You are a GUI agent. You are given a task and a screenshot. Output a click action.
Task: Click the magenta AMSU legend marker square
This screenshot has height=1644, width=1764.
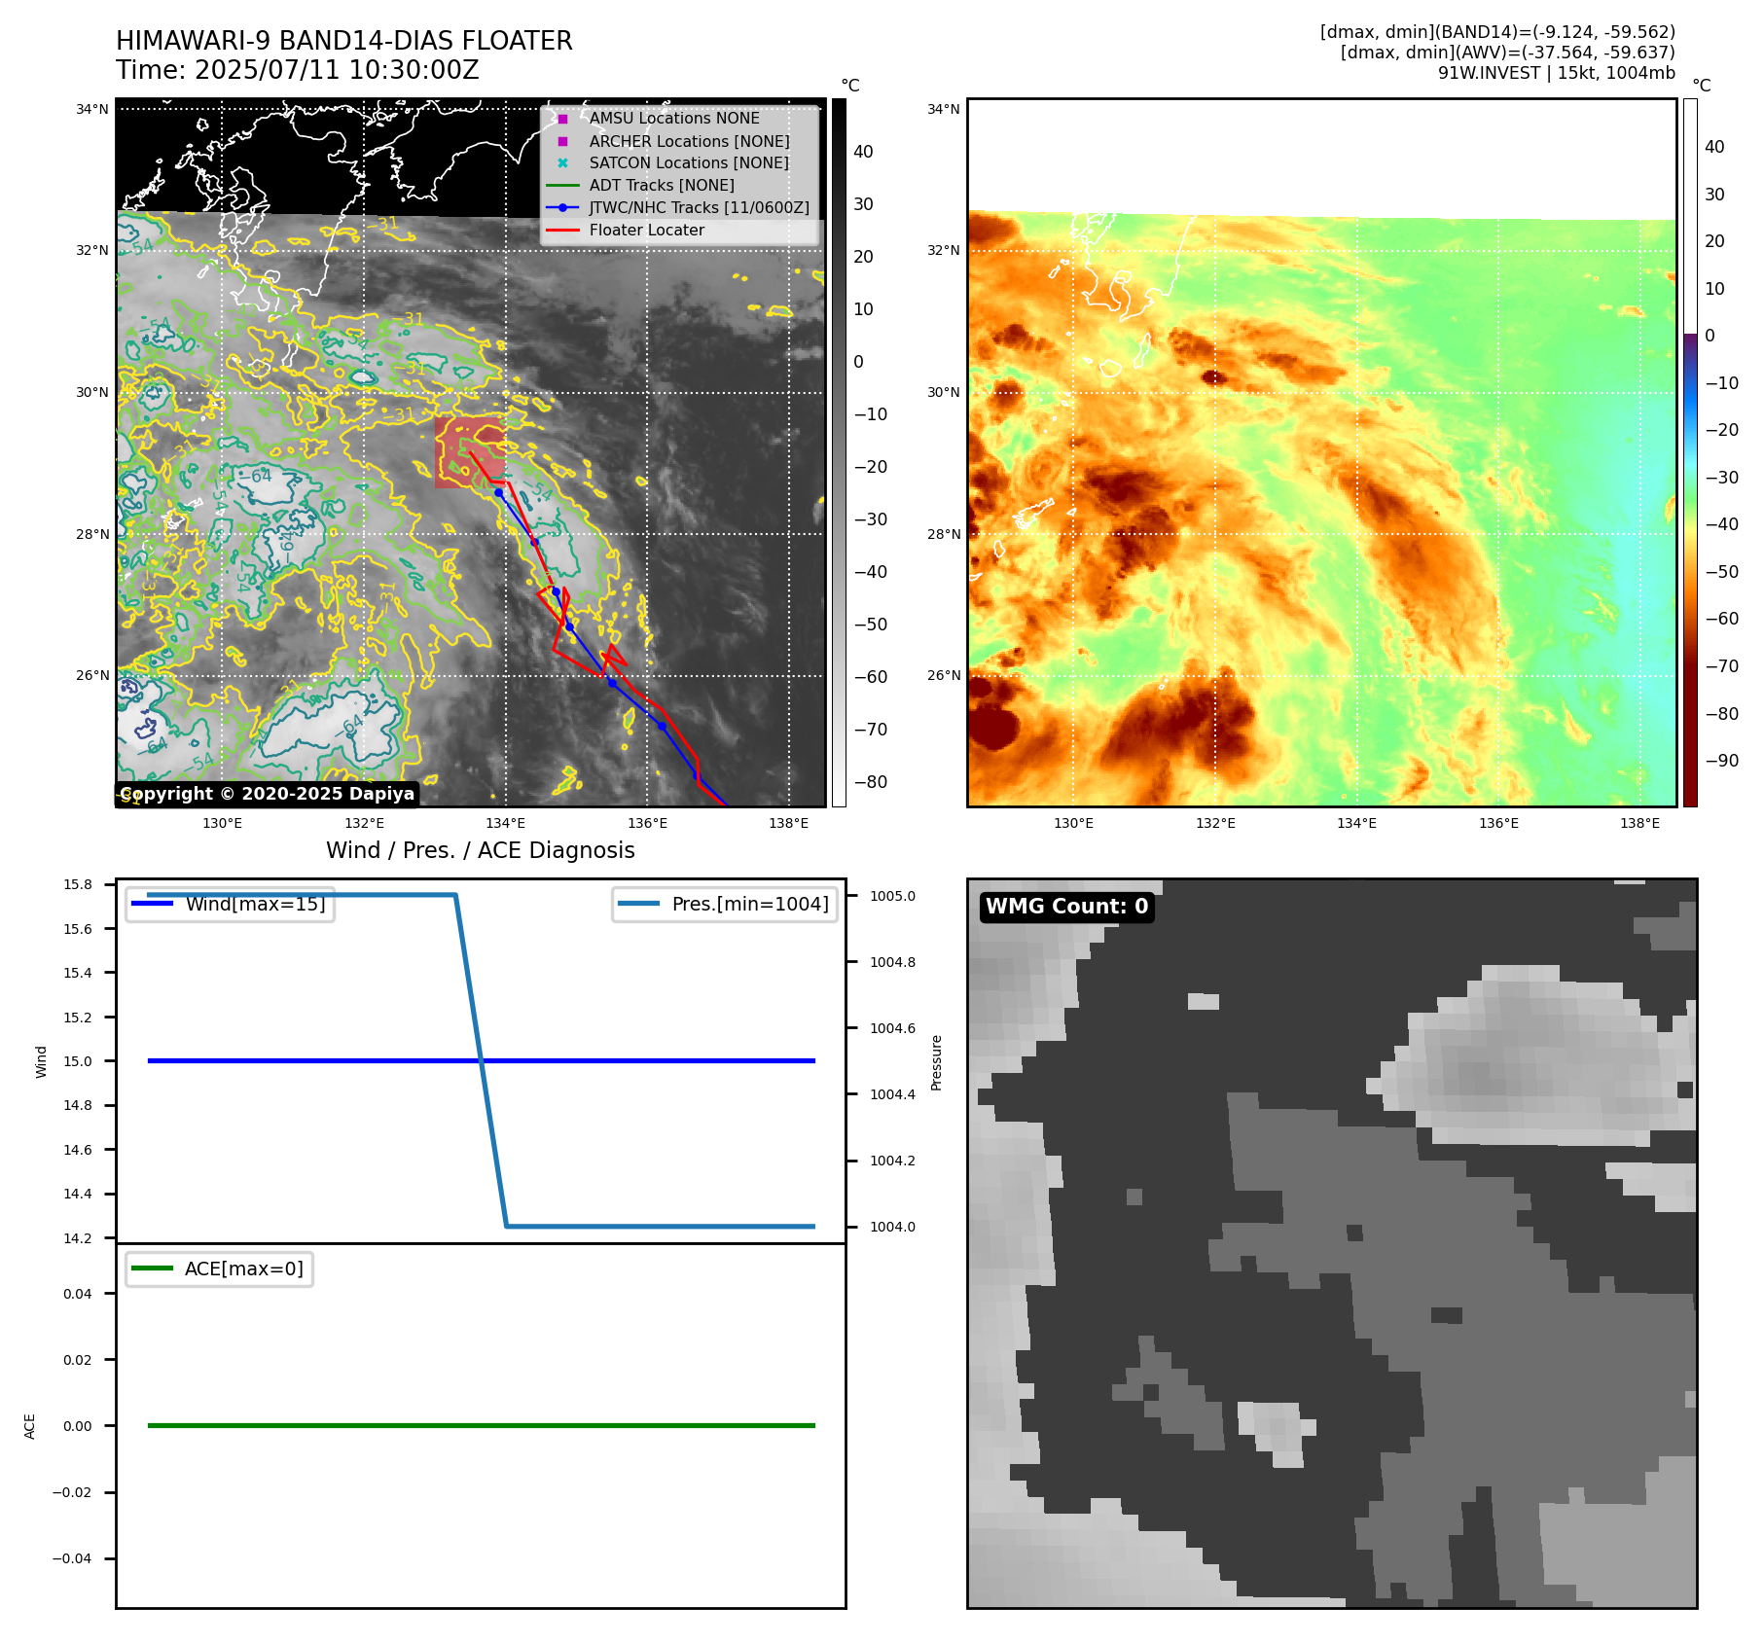(562, 119)
